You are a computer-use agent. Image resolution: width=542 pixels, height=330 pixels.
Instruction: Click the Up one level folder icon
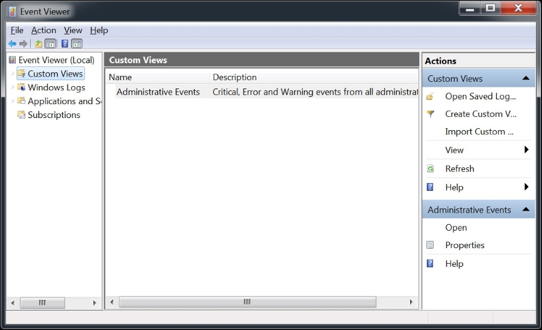pyautogui.click(x=39, y=43)
